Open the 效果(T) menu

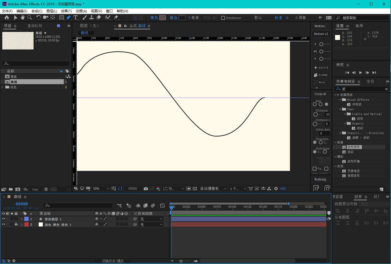point(66,11)
